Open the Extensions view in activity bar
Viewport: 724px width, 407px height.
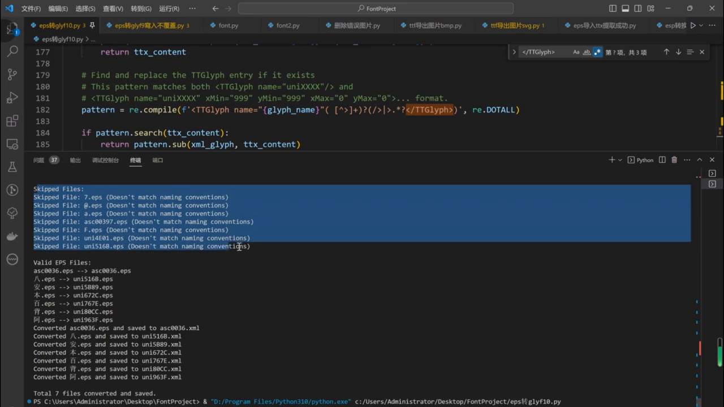tap(12, 121)
